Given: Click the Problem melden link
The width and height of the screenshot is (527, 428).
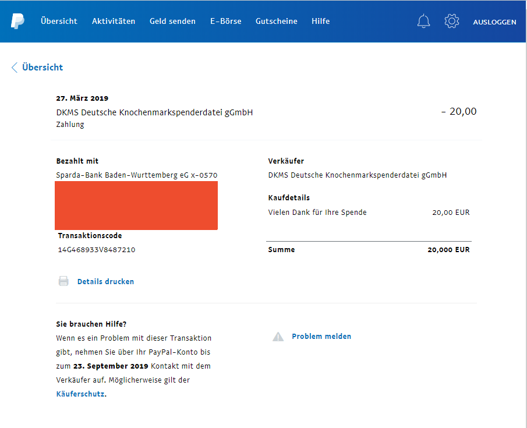Looking at the screenshot, I should [x=321, y=336].
